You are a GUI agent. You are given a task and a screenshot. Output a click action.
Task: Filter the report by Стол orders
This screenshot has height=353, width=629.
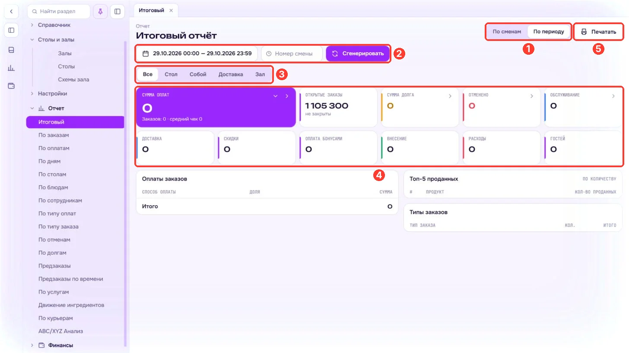point(171,74)
